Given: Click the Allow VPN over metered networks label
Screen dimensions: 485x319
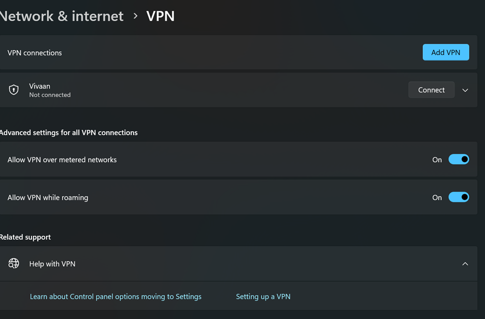Looking at the screenshot, I should coord(62,160).
